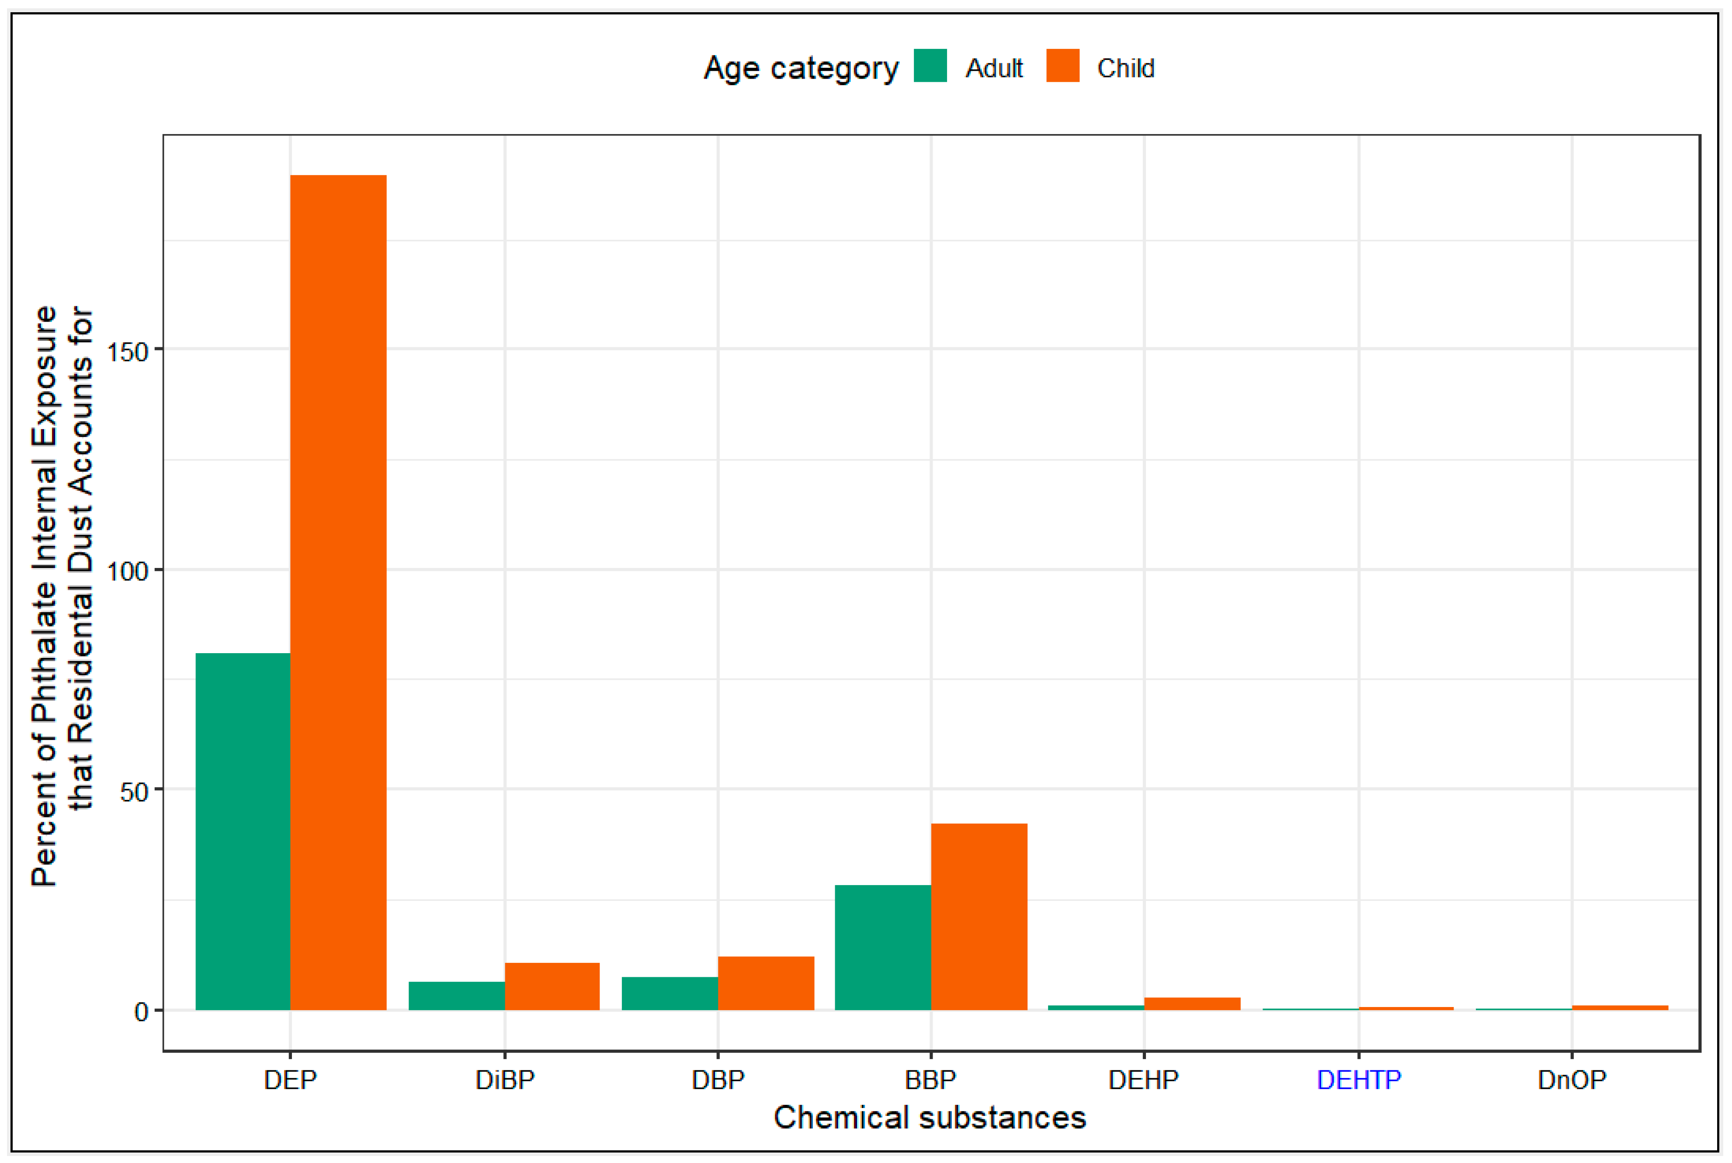Click the DEHP x-axis label

click(1143, 1080)
